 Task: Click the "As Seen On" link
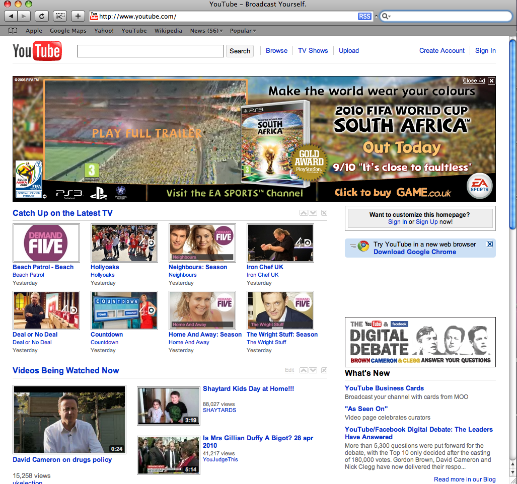pos(366,409)
